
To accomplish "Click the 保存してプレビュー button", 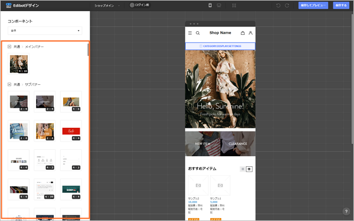I will click(x=313, y=5).
